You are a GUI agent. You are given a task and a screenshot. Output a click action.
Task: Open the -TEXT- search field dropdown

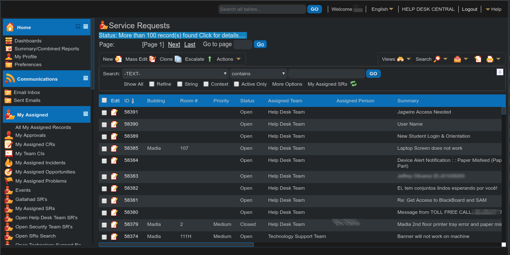point(175,74)
